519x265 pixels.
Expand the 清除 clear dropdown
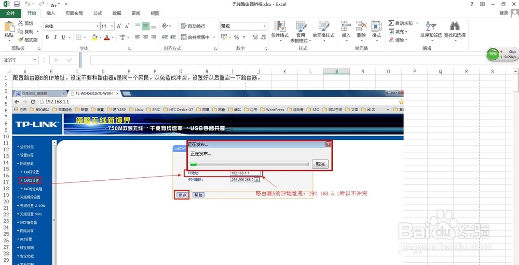[406, 39]
